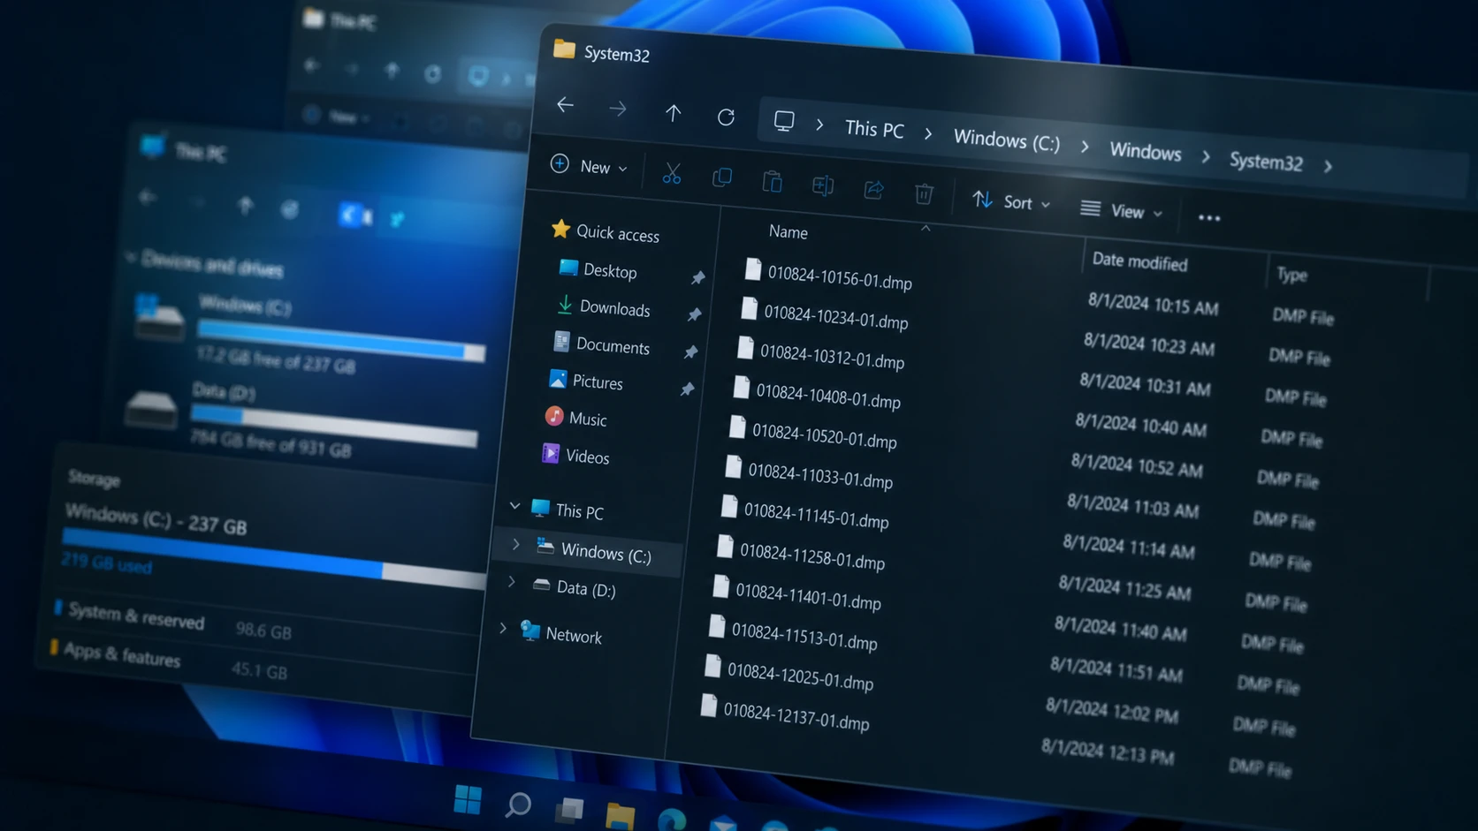Click the Share icon in toolbar
This screenshot has width=1478, height=831.
873,189
